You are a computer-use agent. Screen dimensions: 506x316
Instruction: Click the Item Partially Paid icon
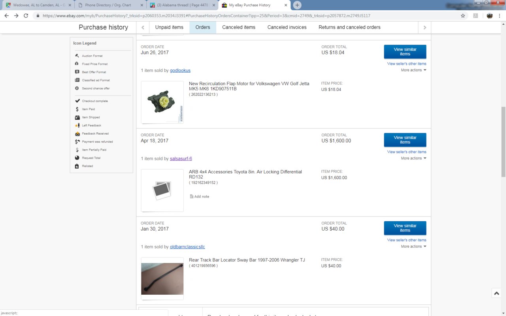[x=77, y=150]
